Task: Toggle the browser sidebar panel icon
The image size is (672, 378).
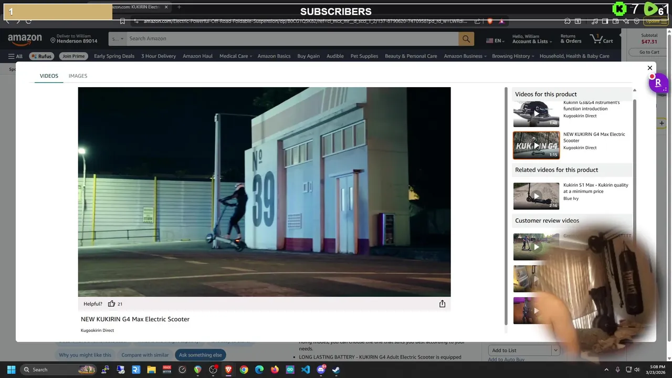Action: [605, 21]
